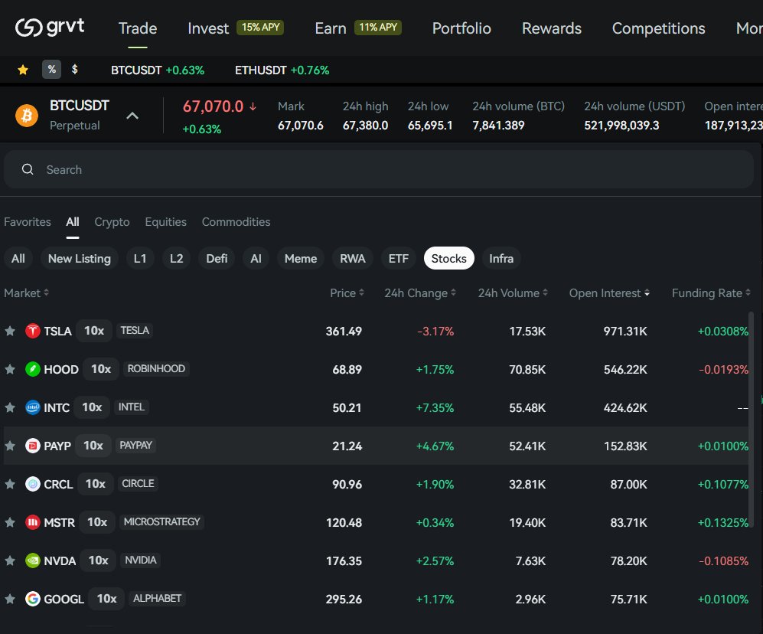Open the Rewards page
The image size is (763, 634).
(551, 28)
